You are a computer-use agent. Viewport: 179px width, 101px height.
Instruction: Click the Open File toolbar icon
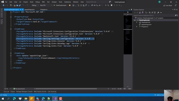point(15,5)
